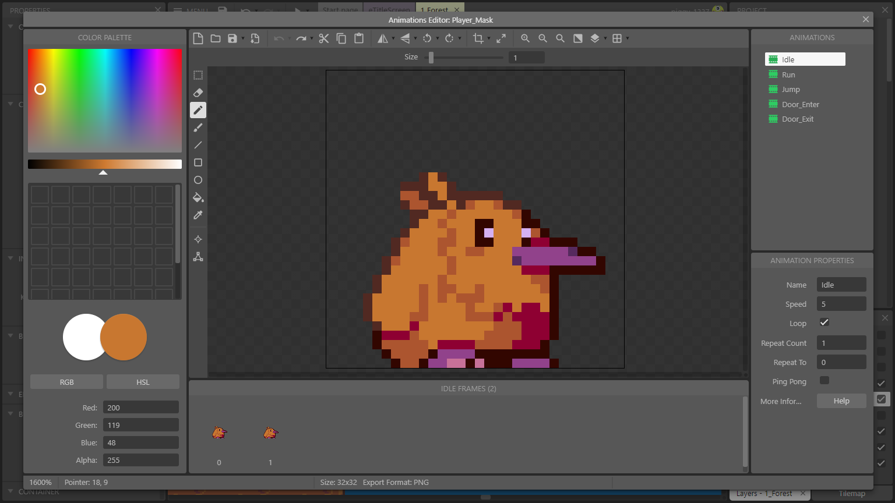The image size is (895, 503).
Task: Pick the Paint Bucket fill tool
Action: [x=198, y=197]
